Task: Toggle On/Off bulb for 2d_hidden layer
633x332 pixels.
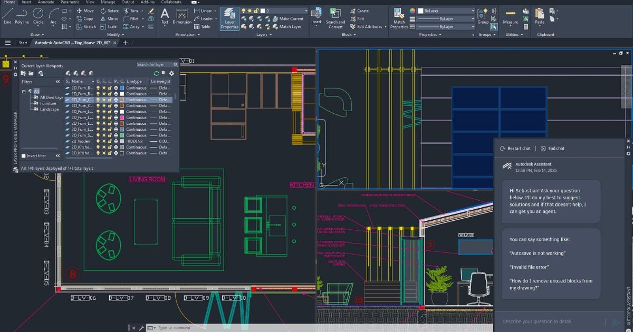Action: [98, 141]
